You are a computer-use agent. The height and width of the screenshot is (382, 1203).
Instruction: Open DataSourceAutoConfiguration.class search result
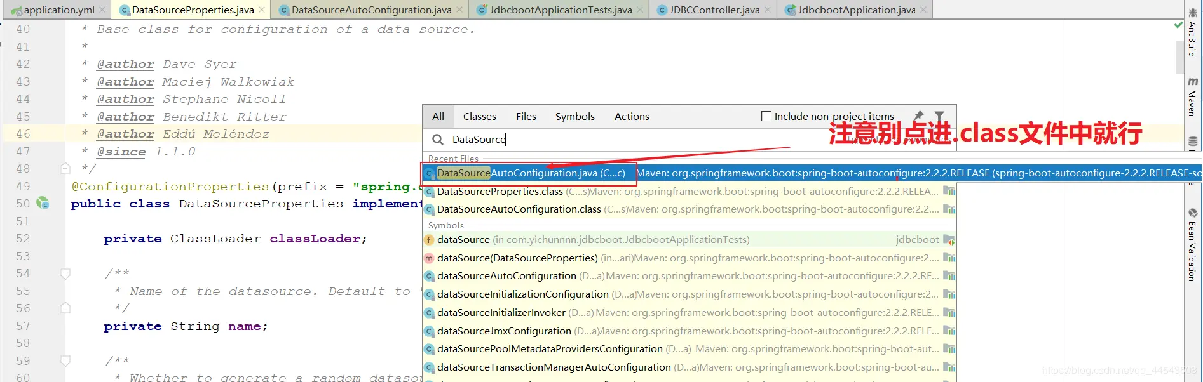[x=690, y=209]
